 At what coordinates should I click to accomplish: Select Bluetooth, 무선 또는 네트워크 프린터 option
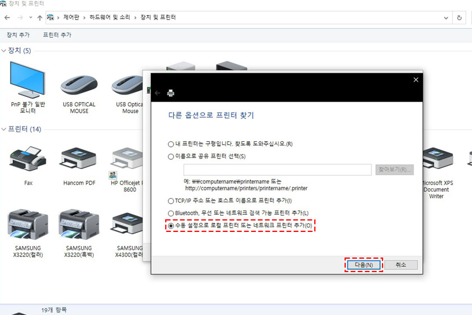[x=171, y=213]
